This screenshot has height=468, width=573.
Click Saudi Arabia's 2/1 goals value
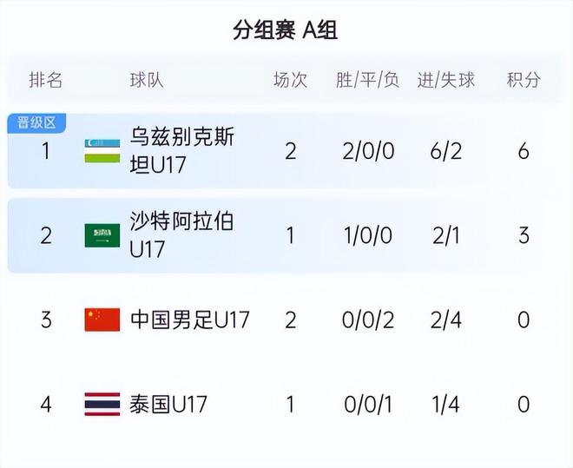pyautogui.click(x=445, y=235)
